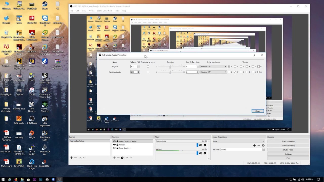The image size is (324, 182).
Task: Move scene up using the Scenes up arrow
Action: (x=80, y=158)
